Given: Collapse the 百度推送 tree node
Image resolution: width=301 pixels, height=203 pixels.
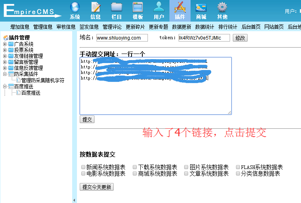Looking at the screenshot, I should [x=5, y=86].
